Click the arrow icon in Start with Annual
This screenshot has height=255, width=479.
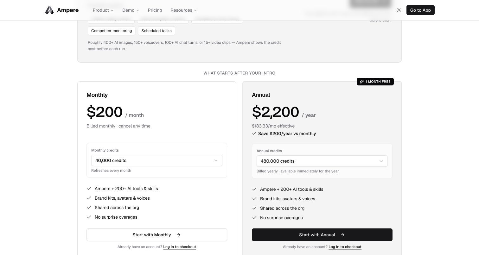[342, 235]
